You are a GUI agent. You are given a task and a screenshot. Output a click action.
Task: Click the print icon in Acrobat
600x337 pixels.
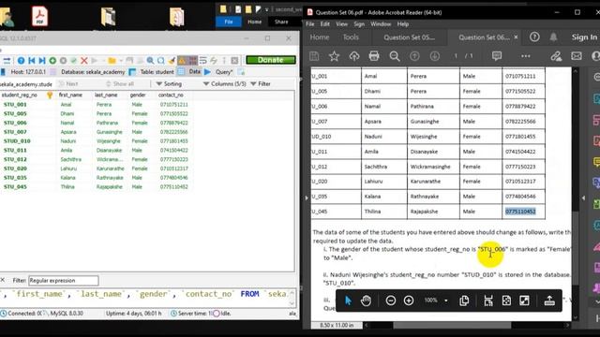(x=374, y=56)
